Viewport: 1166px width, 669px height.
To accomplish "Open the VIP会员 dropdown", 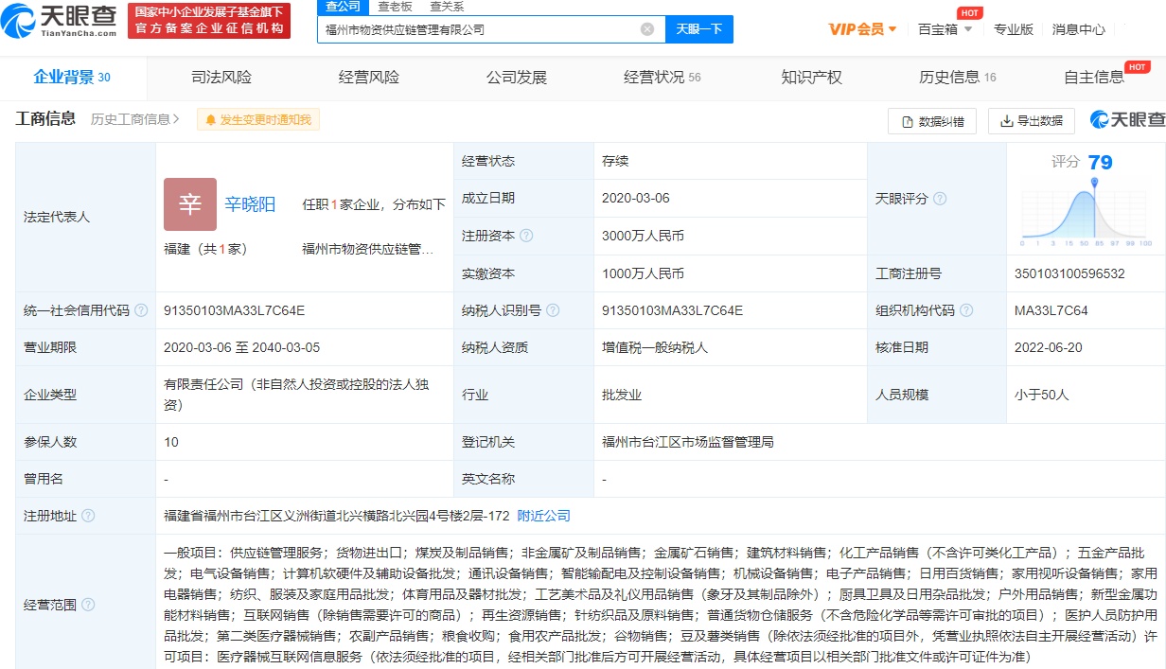I will 862,29.
